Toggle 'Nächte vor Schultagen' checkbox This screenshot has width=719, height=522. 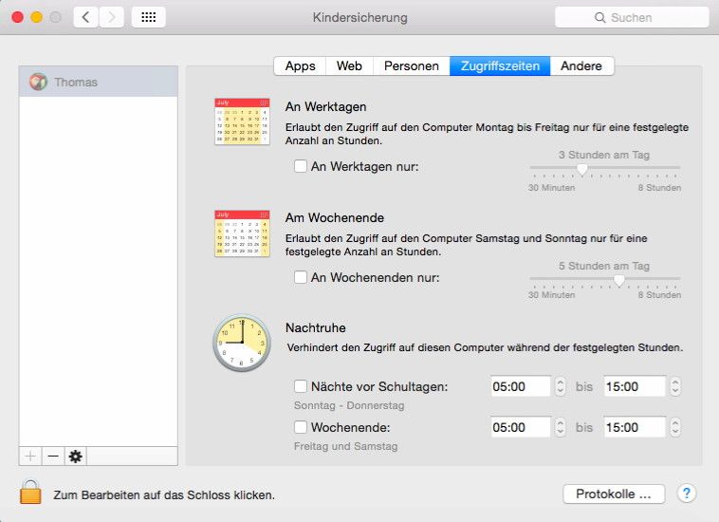301,387
